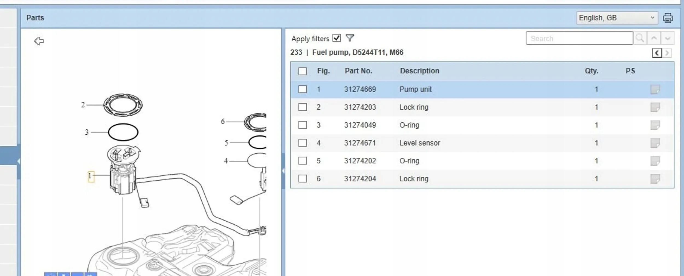The width and height of the screenshot is (684, 276).
Task: Click into the Search input field
Action: pos(579,38)
